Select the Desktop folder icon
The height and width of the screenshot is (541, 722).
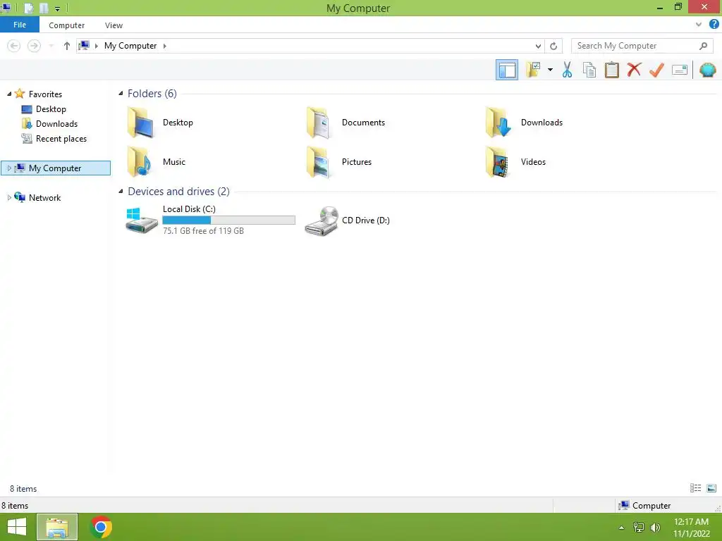(140, 123)
